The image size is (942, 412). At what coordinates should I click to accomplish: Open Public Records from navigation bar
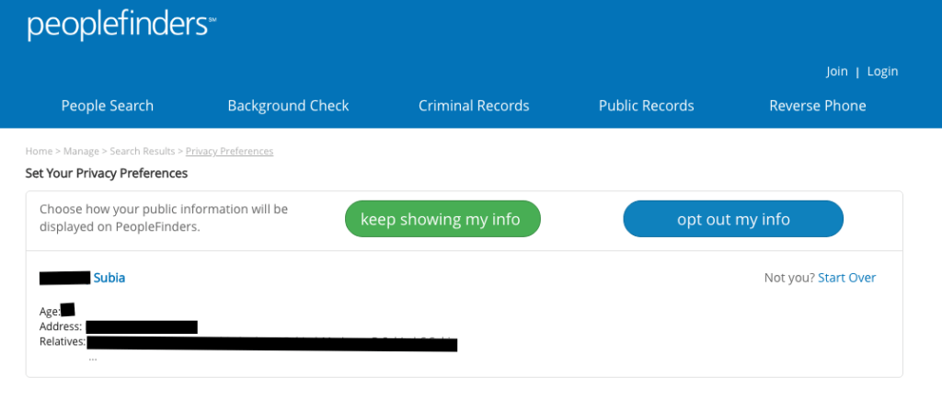(x=646, y=106)
